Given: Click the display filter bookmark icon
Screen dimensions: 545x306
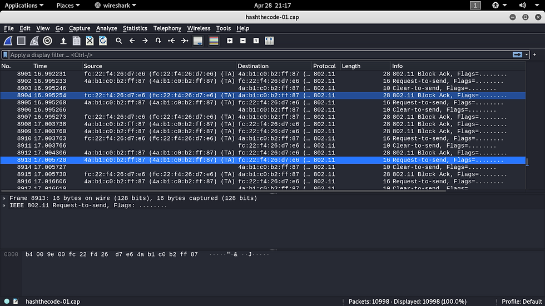Looking at the screenshot, I should tap(5, 55).
